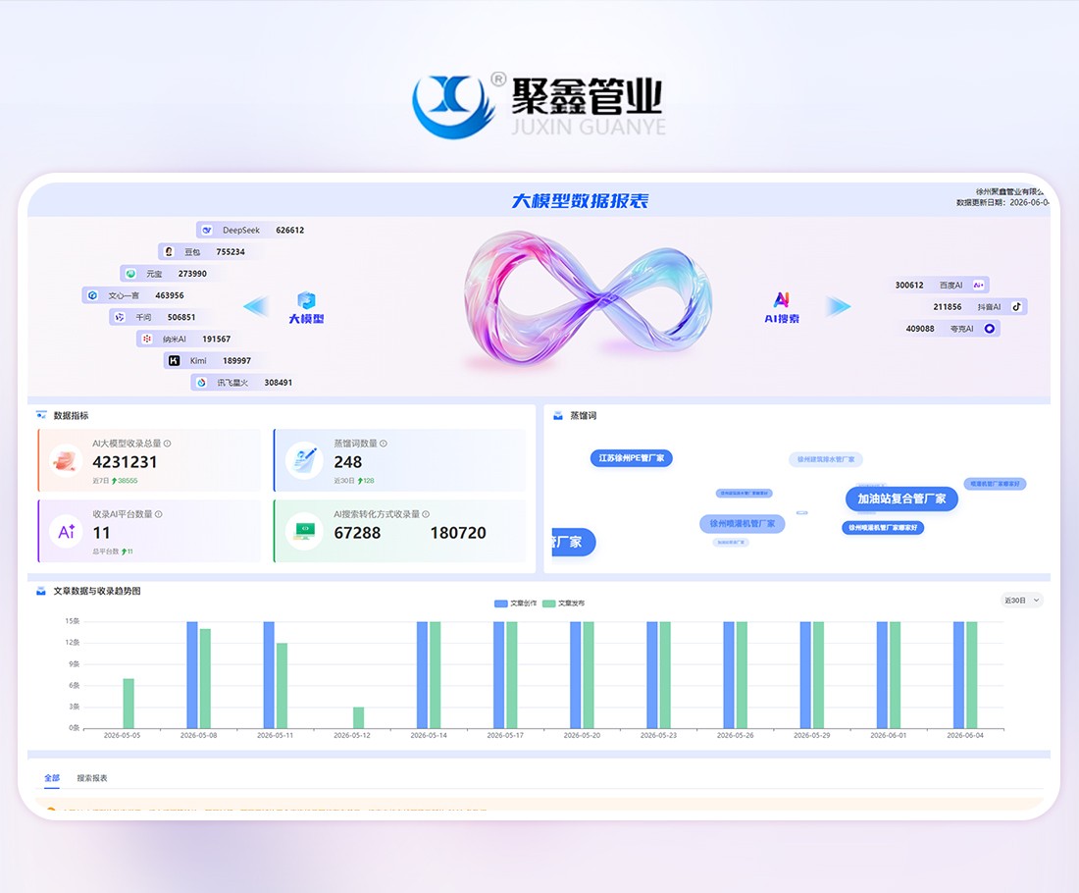Click the 聚鑫管业 company logo
The image size is (1079, 893).
point(539,105)
